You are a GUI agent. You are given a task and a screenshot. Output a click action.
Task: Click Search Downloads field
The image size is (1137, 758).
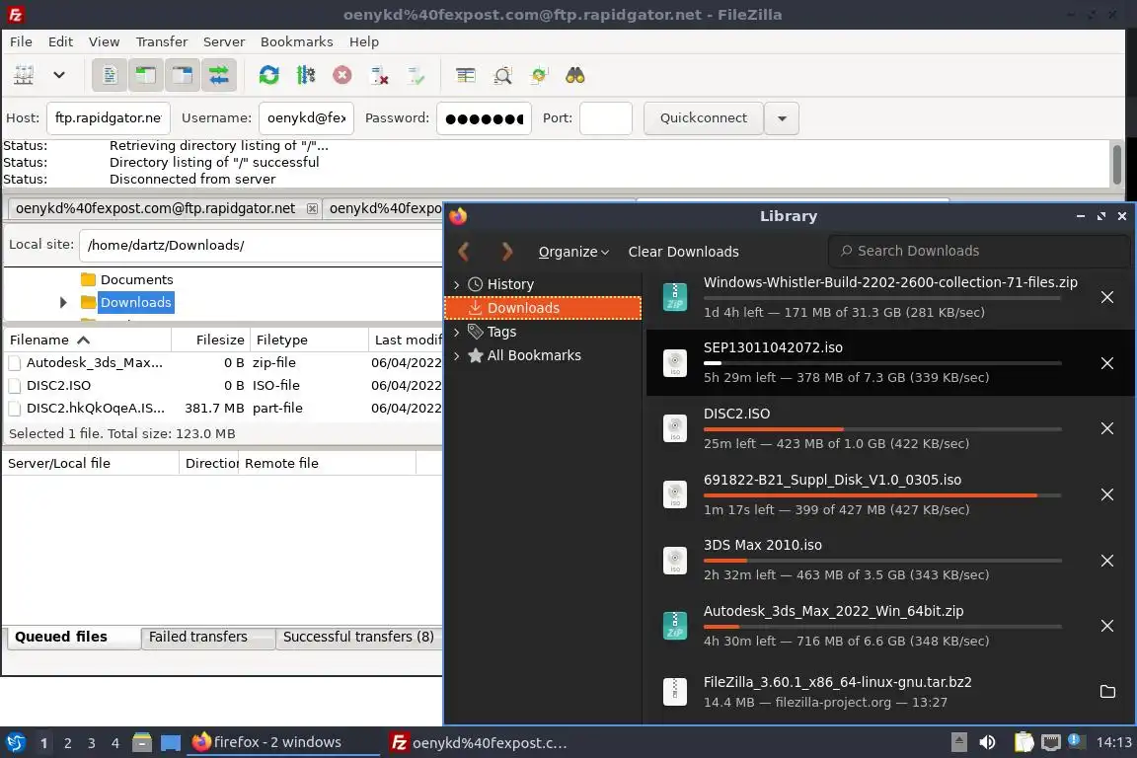coord(979,251)
